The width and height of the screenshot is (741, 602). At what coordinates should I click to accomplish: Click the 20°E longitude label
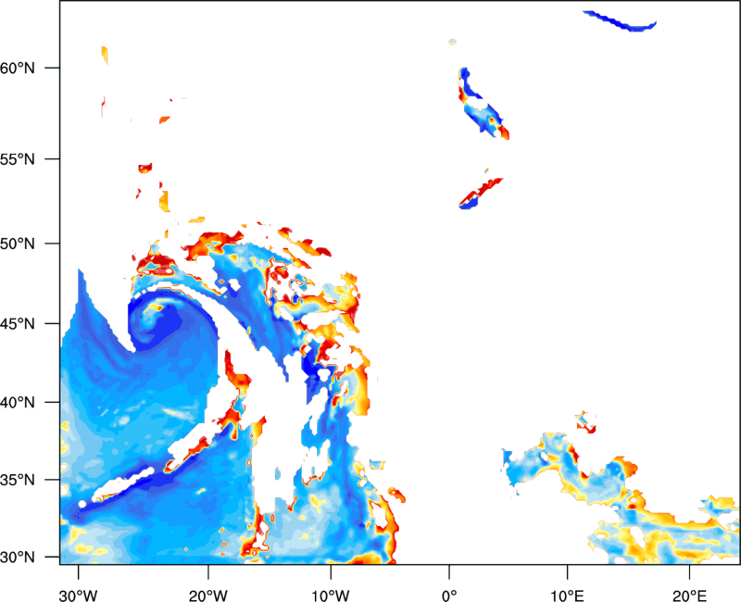689,596
